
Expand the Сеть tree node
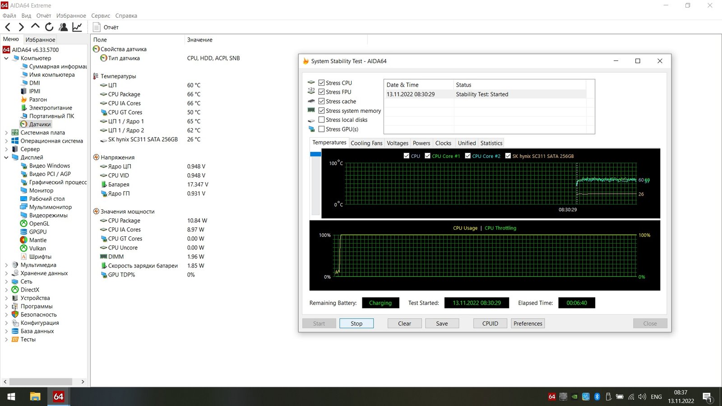point(6,281)
